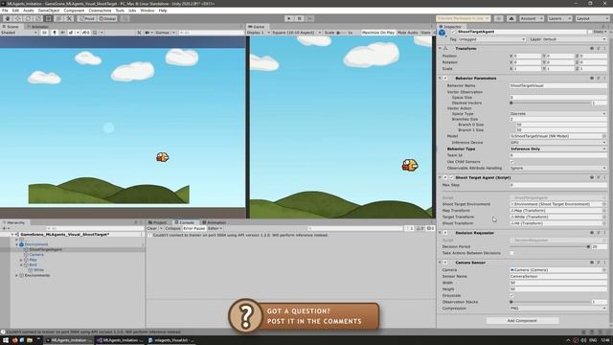Open the Gizmos dropdown in Scene view
This screenshot has height=345, width=613.
point(165,33)
